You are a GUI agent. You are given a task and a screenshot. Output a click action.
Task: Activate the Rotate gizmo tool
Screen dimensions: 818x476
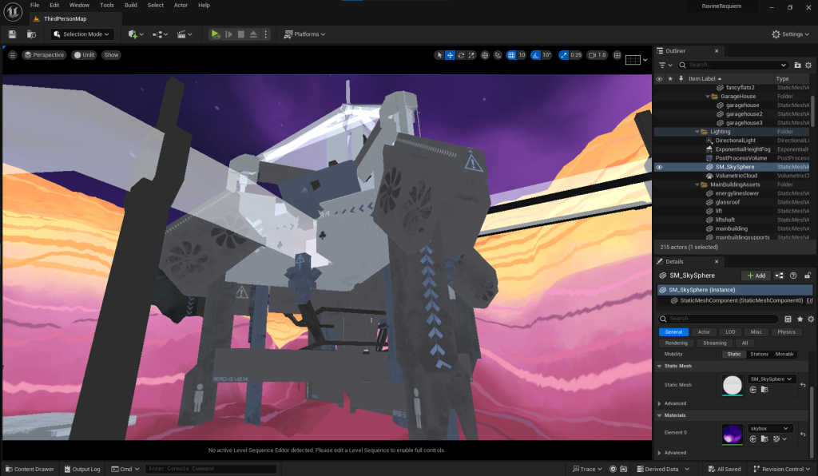point(461,55)
